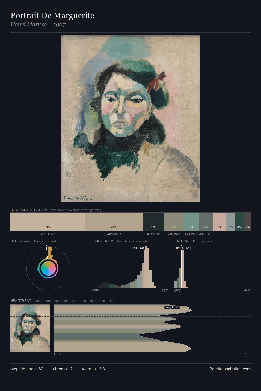Click the 'L = 0' axis label
Viewport: 261px width, 391px height.
(x=57, y=354)
